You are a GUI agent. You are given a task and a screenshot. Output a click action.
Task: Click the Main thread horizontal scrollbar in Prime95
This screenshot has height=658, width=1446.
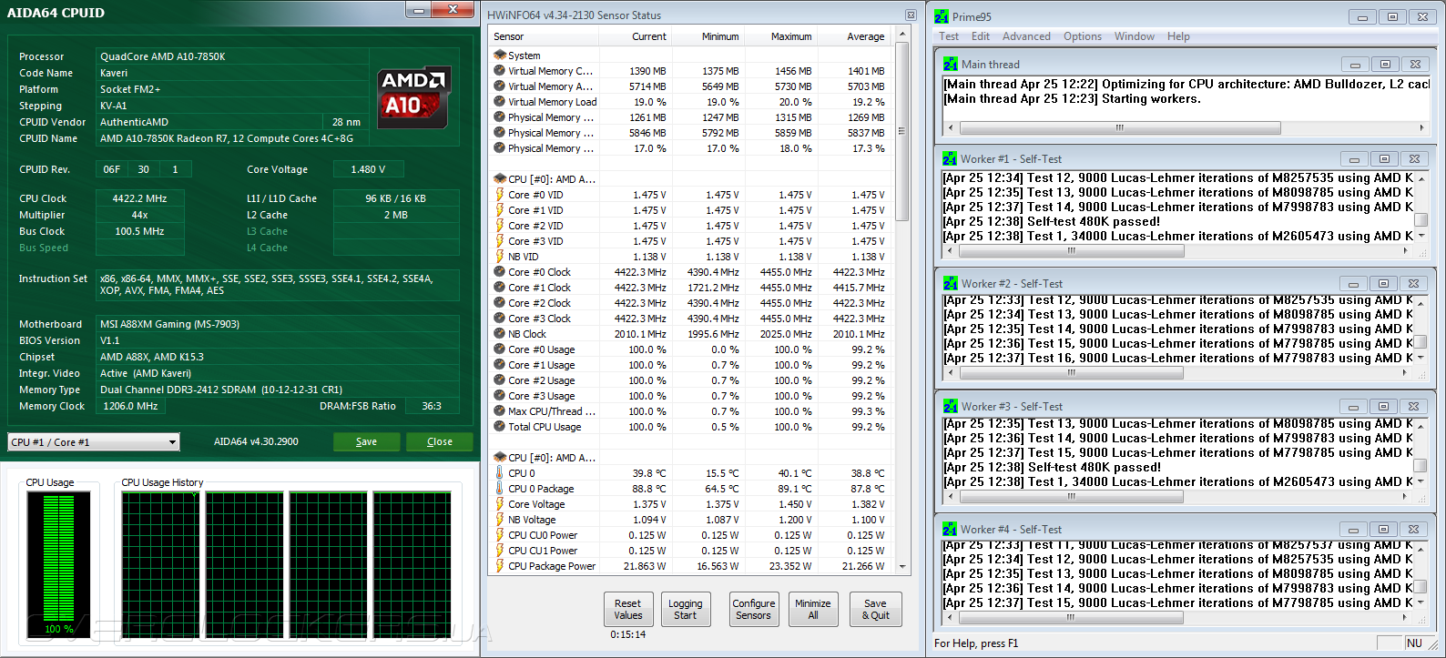click(1187, 127)
